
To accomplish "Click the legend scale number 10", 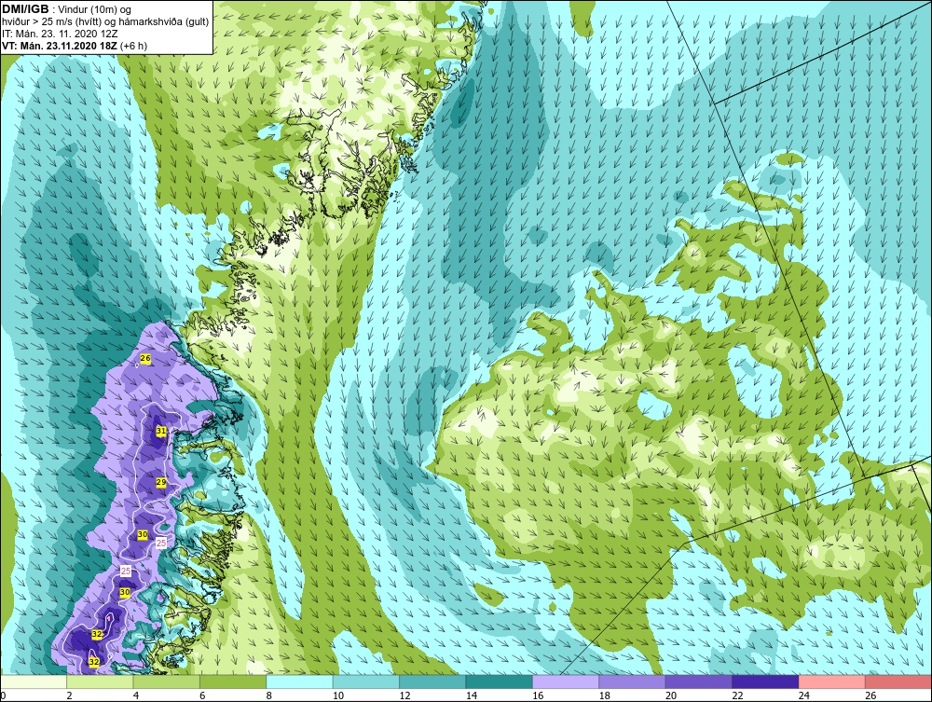I will (338, 695).
